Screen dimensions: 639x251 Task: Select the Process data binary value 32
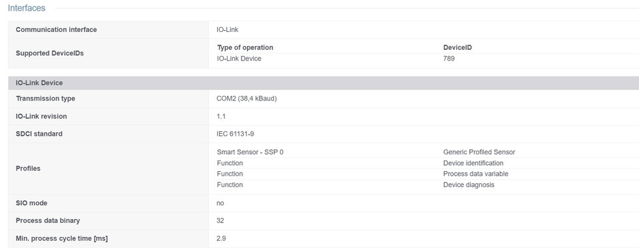[220, 221]
